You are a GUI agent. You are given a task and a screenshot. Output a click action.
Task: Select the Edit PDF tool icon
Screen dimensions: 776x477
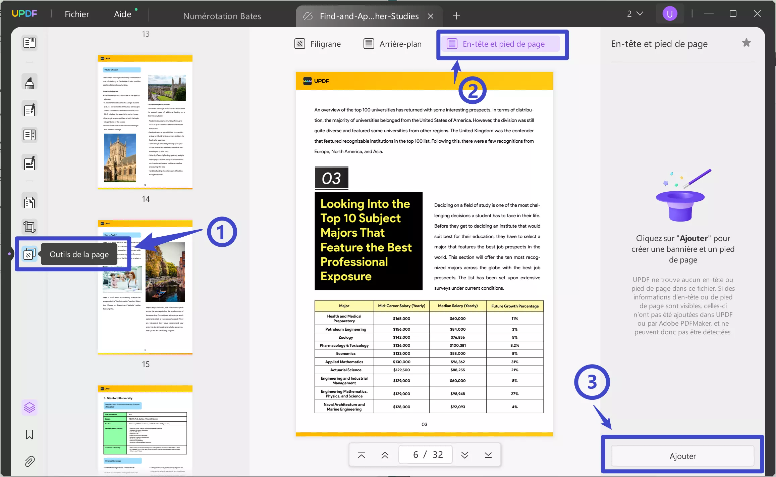(x=30, y=109)
